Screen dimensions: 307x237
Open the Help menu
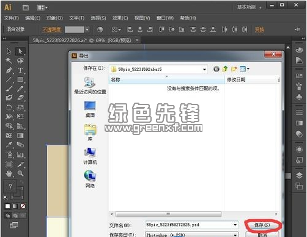[x=188, y=18]
